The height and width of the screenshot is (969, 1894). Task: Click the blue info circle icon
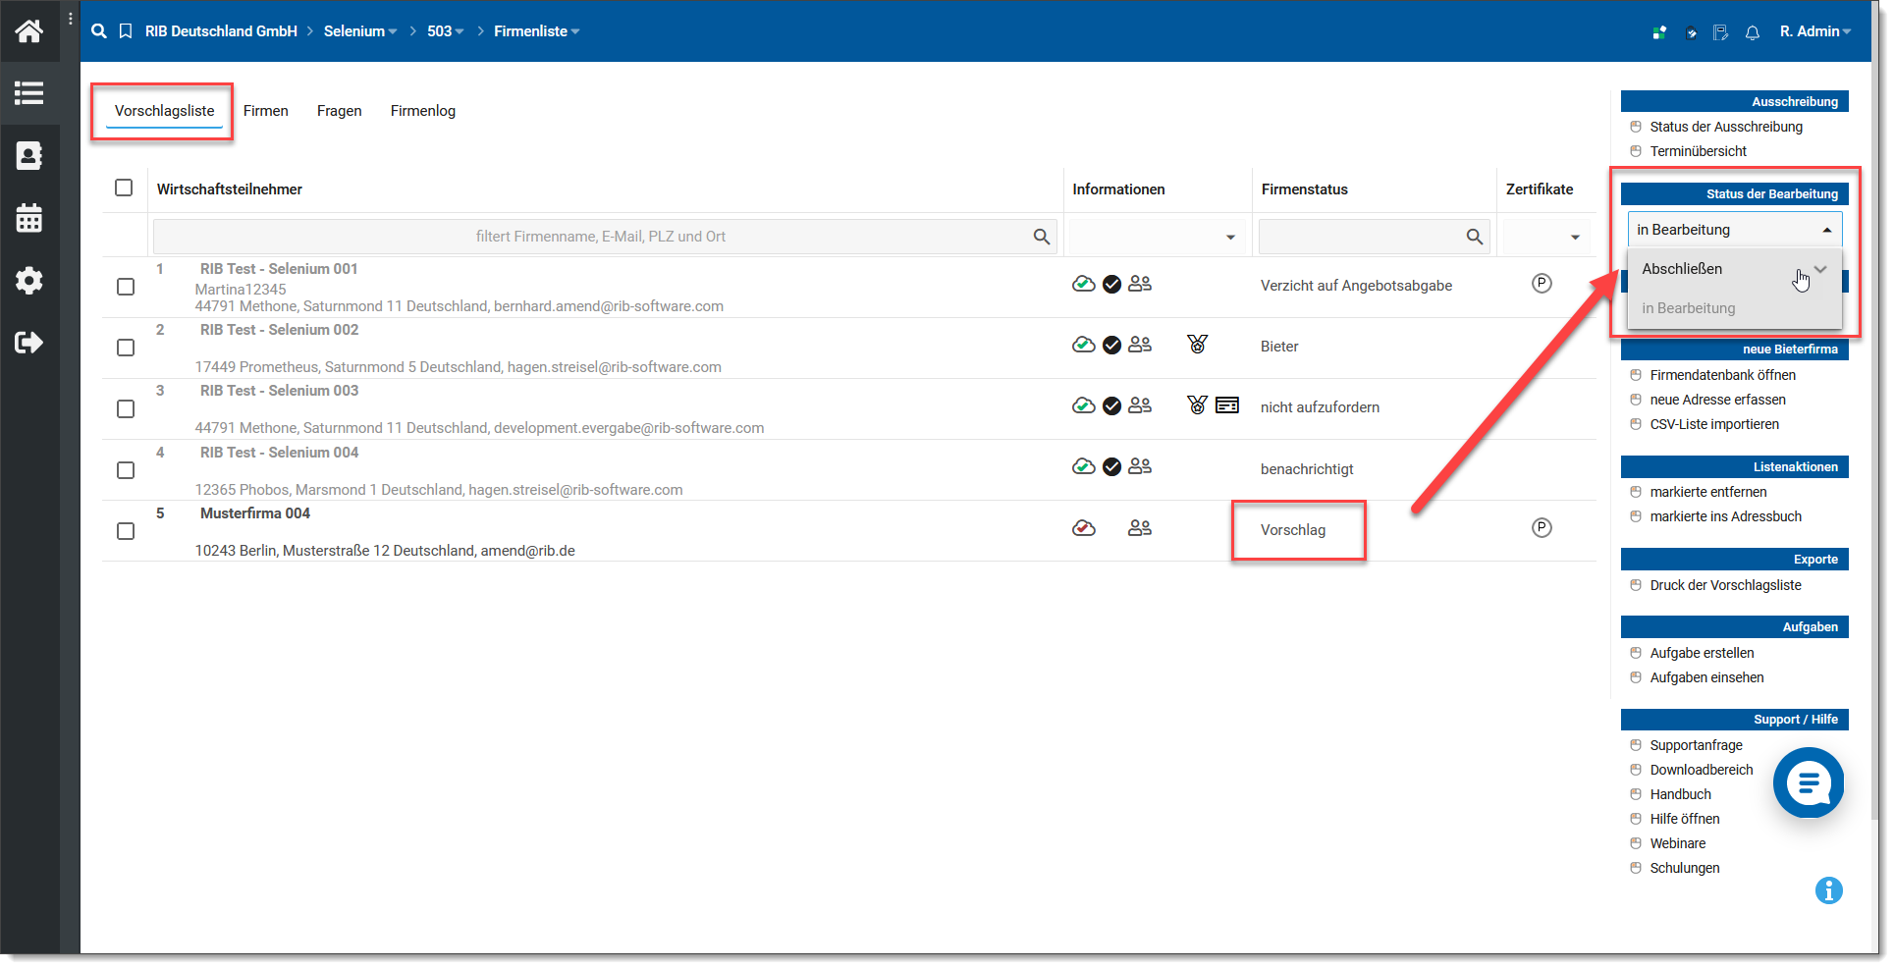click(x=1829, y=890)
